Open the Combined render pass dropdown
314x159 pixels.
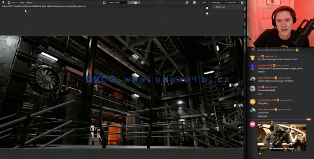(x=233, y=3)
